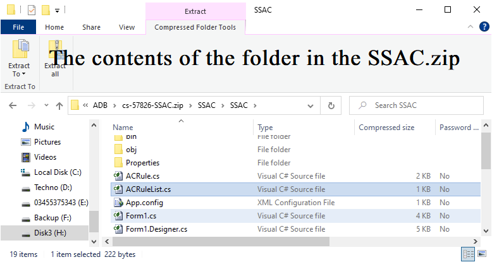492x262 pixels.
Task: Go up one folder level arrow
Action: click(x=59, y=105)
